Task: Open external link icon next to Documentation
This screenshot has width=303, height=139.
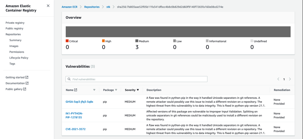Action: click(x=27, y=83)
